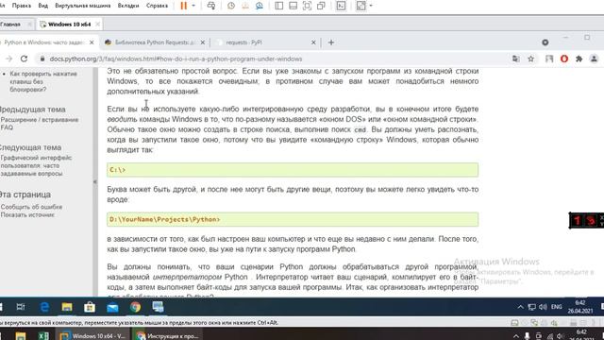The height and width of the screenshot is (340, 604).
Task: Change the ENG input language
Action: (x=556, y=307)
